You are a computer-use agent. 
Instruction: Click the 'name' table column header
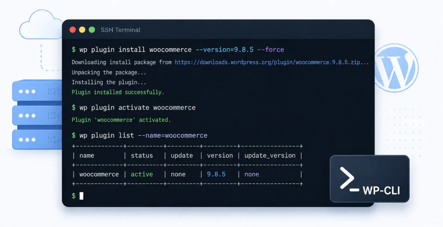[x=87, y=155]
